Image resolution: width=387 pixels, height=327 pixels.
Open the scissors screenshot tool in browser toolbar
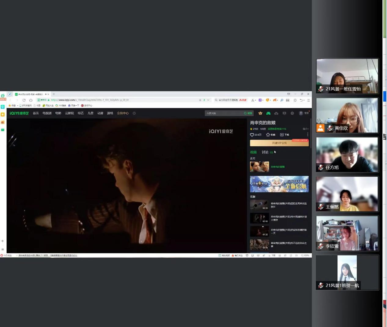click(253, 100)
